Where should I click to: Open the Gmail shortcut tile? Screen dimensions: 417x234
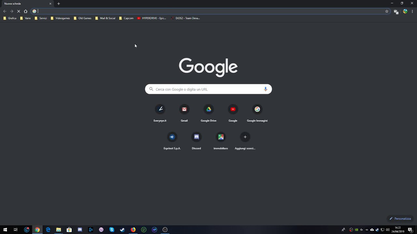click(x=184, y=113)
